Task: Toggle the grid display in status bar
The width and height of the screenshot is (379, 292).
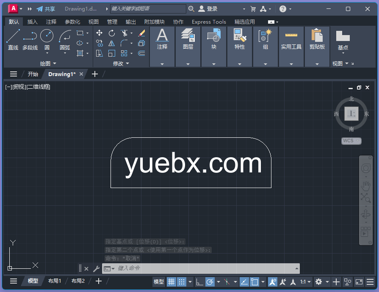Action: [172, 282]
